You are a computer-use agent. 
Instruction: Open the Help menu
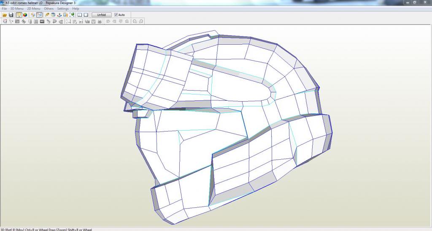76,8
